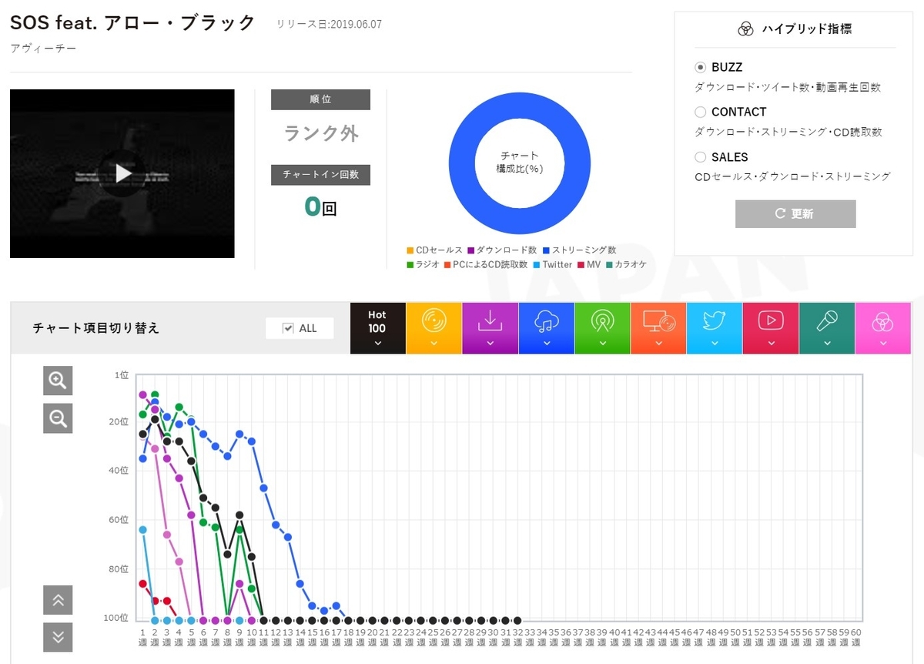Select the purple download count chart icon
This screenshot has width=924, height=664.
click(x=490, y=322)
